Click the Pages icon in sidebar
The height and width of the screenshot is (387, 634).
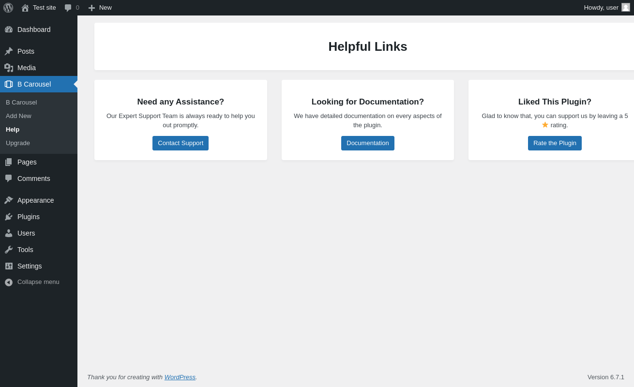(x=9, y=162)
